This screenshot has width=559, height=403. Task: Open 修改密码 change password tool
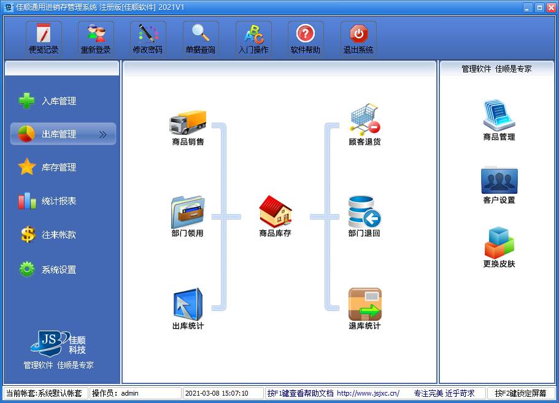148,39
